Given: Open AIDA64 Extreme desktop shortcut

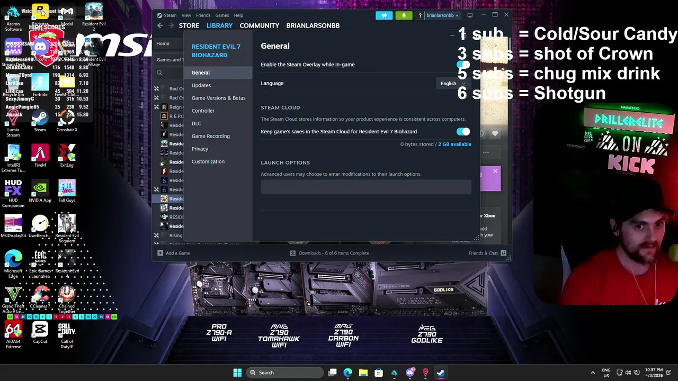Looking at the screenshot, I should pyautogui.click(x=13, y=335).
